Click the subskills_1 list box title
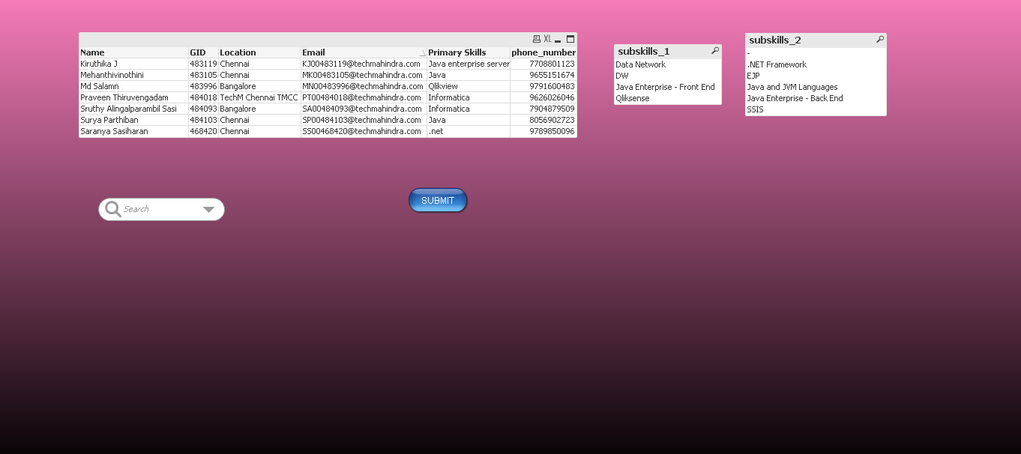 (x=644, y=51)
